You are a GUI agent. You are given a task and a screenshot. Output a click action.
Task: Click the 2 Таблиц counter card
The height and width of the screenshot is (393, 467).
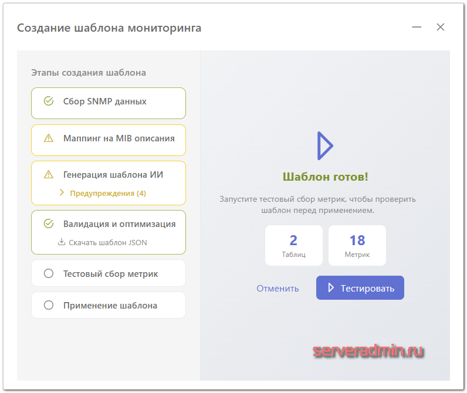tap(293, 246)
